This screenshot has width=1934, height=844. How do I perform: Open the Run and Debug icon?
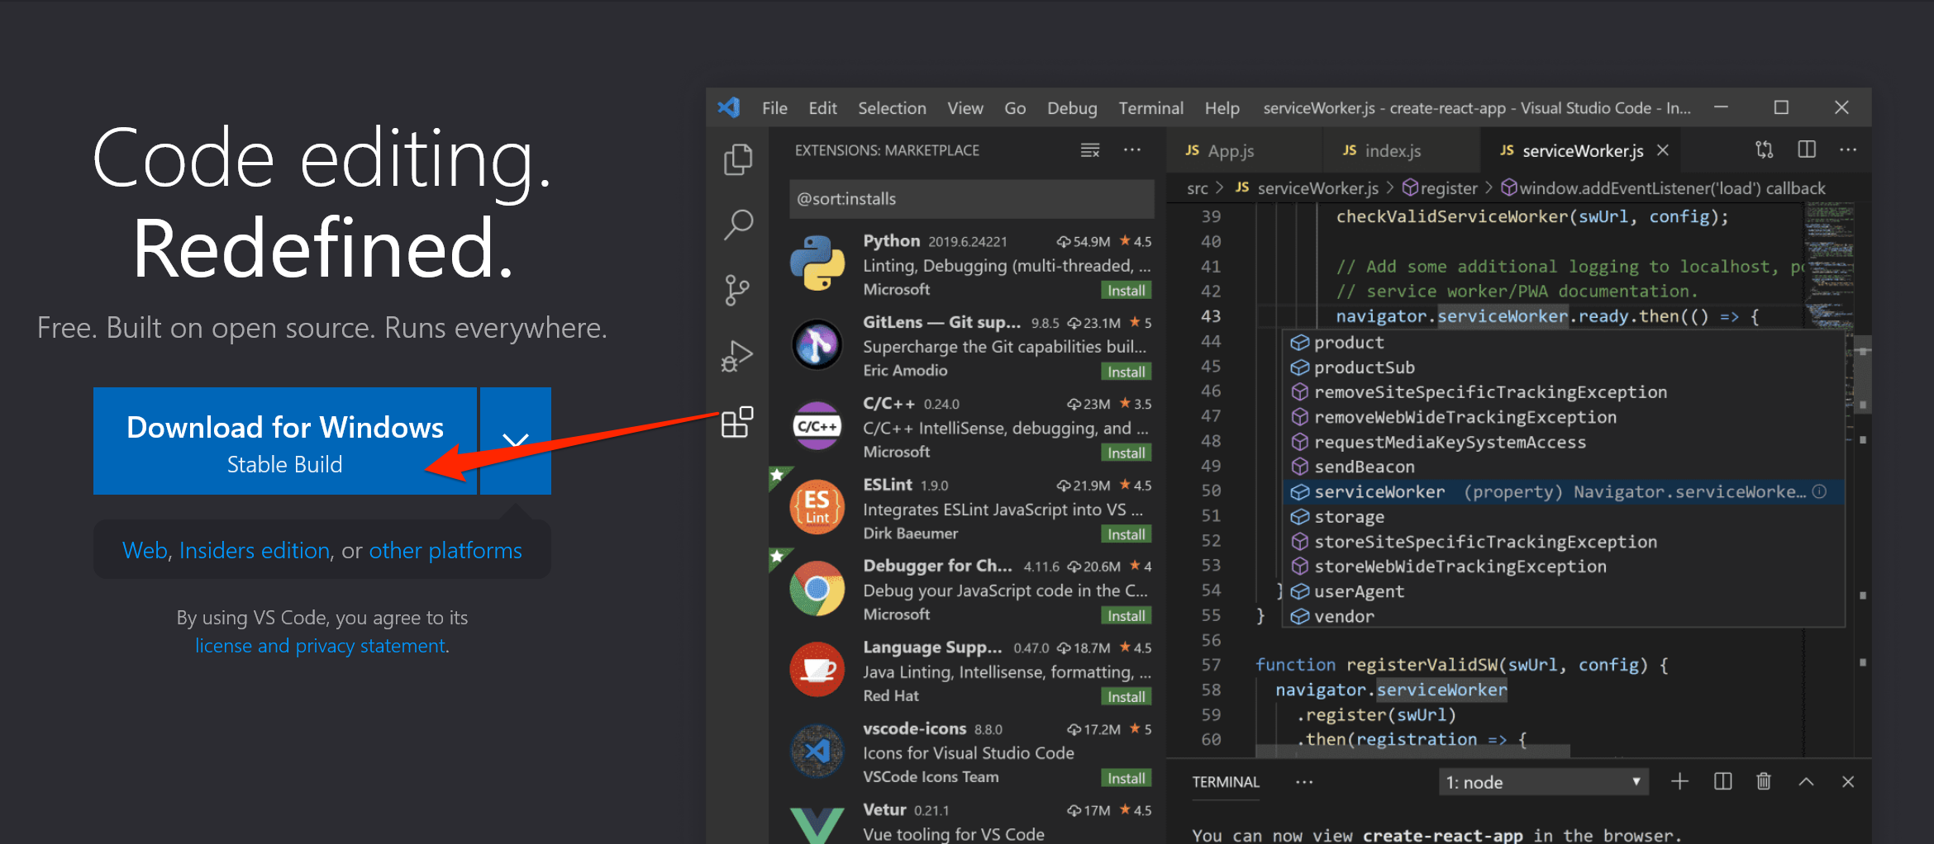click(737, 356)
